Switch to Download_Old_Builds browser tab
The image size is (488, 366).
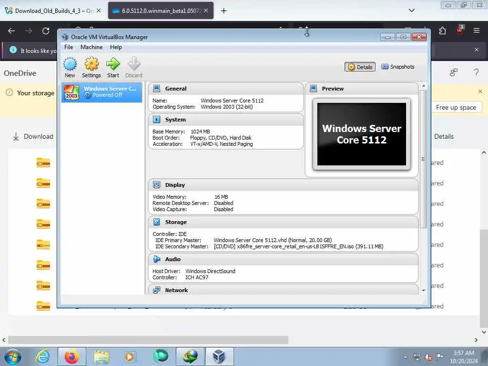click(x=53, y=11)
